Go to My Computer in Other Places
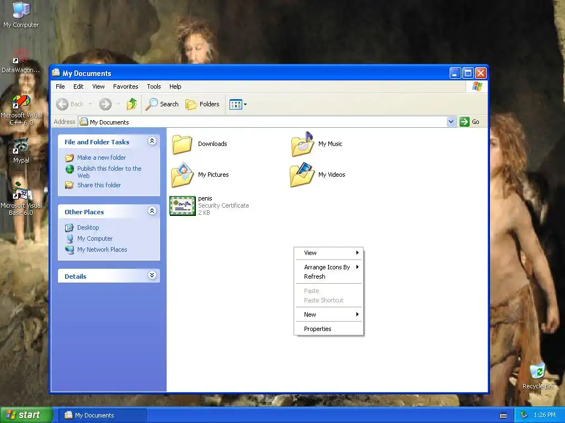 tap(95, 238)
